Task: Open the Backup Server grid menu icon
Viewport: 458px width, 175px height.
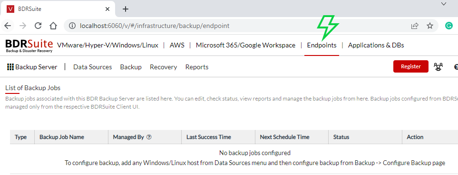Action: pos(10,67)
